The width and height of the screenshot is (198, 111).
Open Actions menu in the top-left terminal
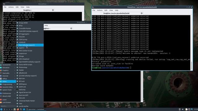pyautogui.click(x=11, y=7)
